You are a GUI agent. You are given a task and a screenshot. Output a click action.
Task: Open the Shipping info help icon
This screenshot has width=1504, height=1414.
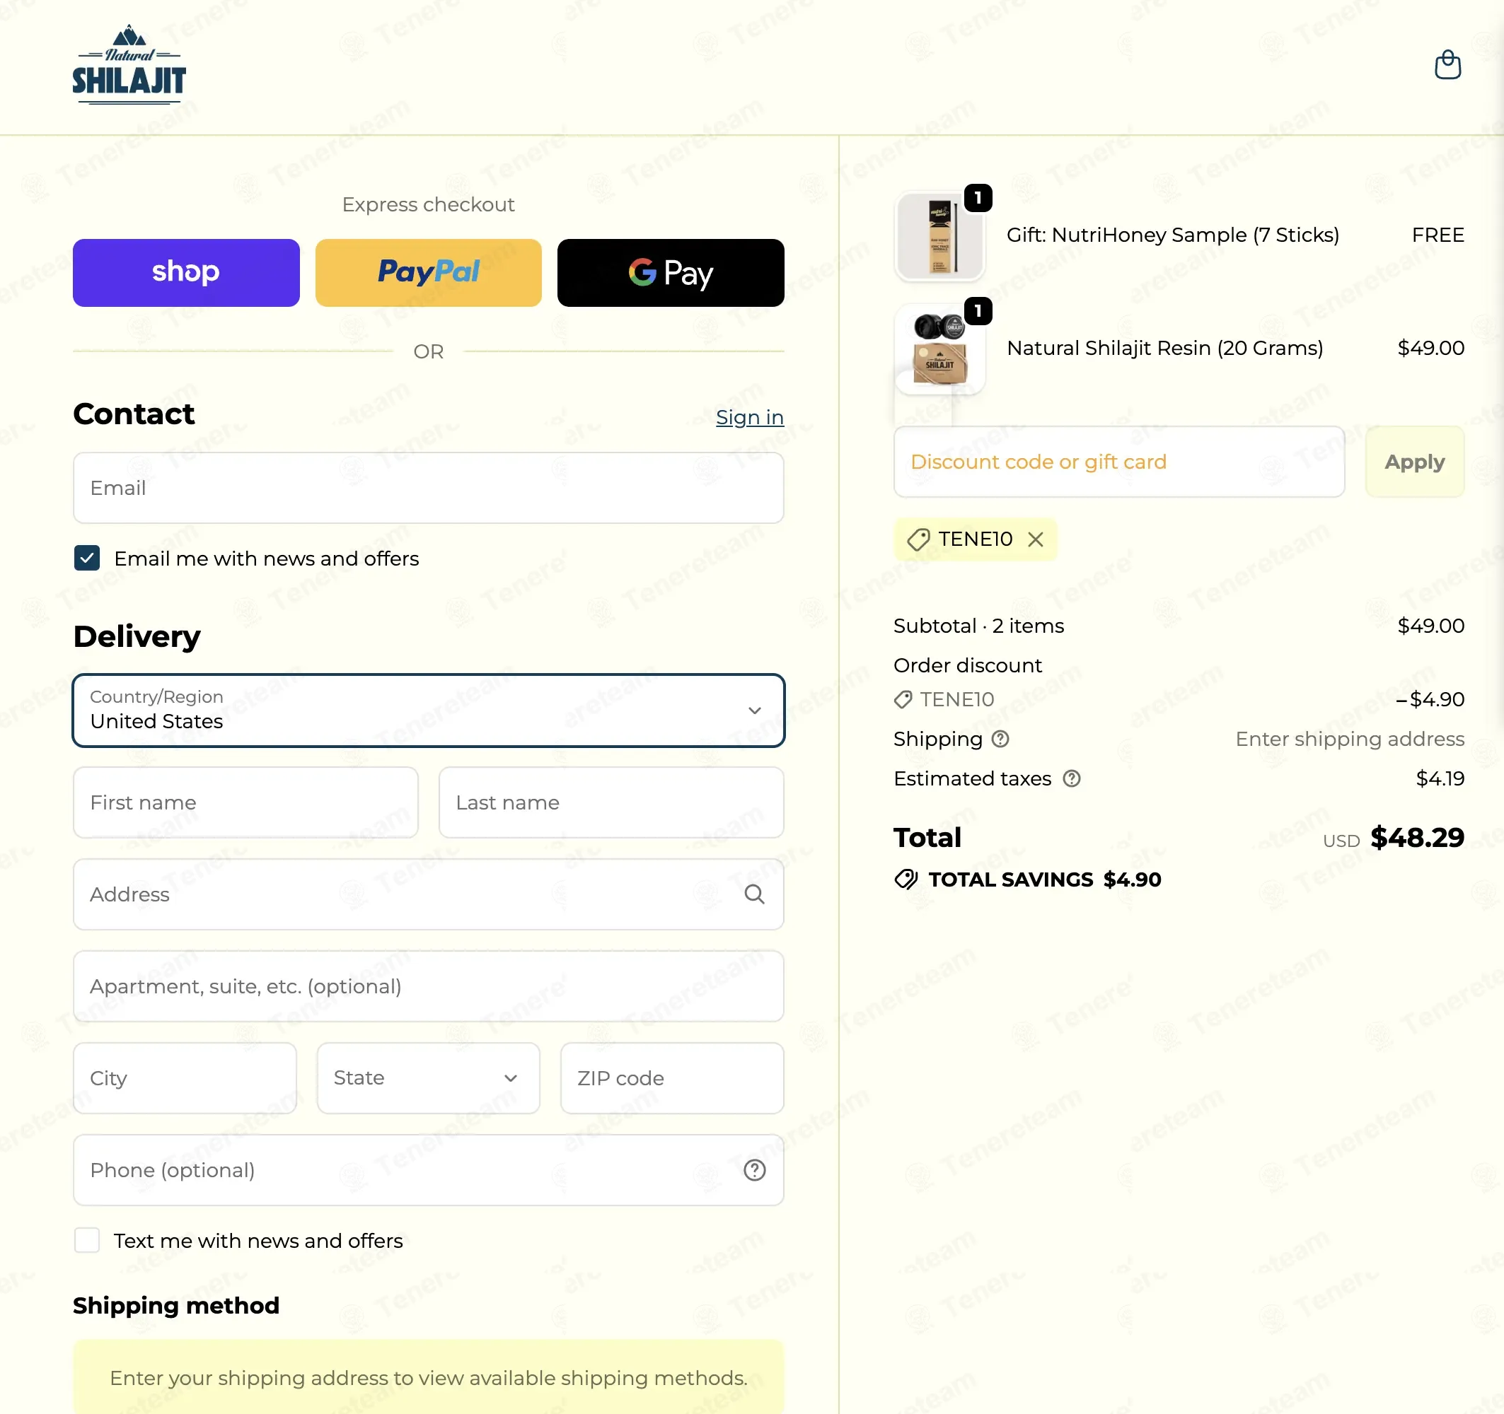[x=1000, y=739]
